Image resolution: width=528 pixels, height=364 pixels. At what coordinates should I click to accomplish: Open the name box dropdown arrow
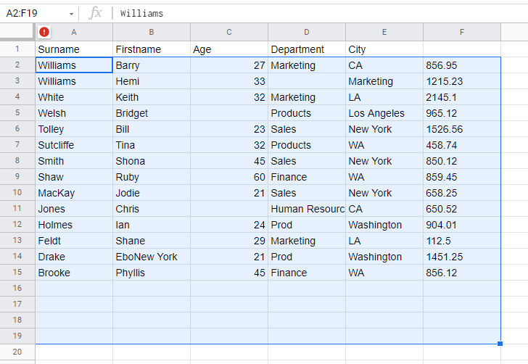tap(71, 14)
